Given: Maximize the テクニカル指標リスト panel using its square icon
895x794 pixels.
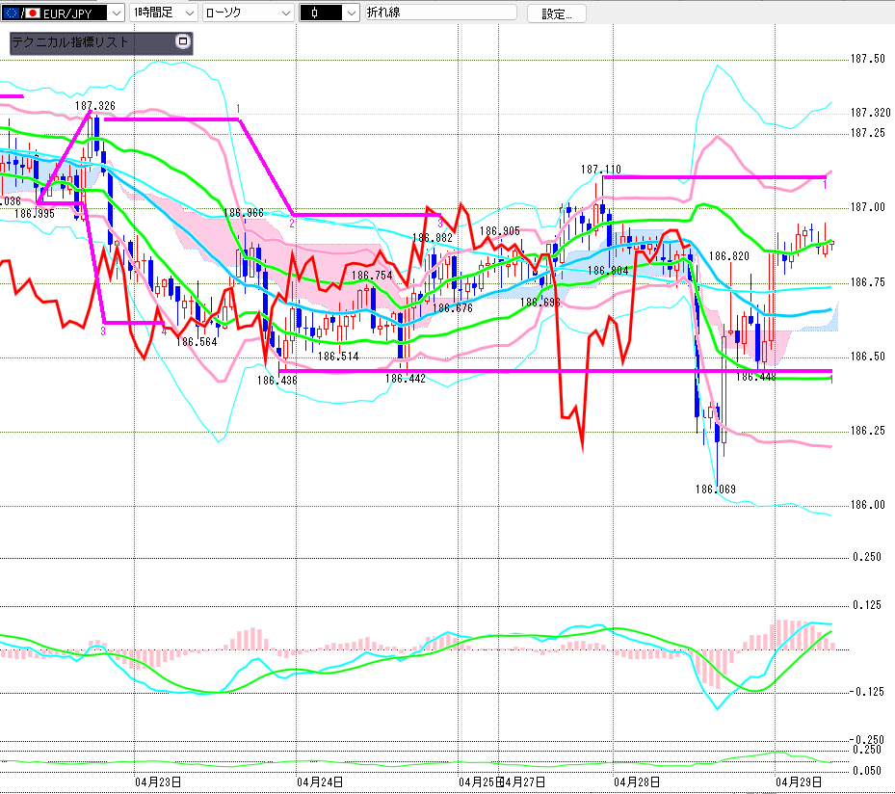Looking at the screenshot, I should [183, 42].
